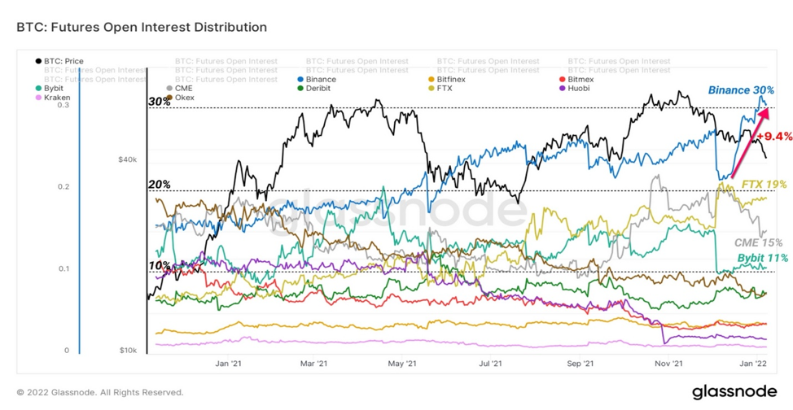Click the Bitmex red legend dot

(x=563, y=80)
